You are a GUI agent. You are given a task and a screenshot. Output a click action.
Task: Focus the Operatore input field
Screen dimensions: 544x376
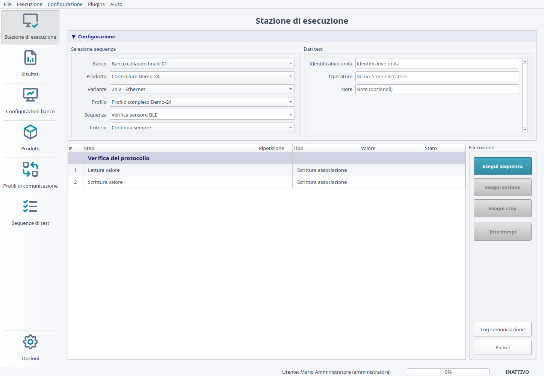(437, 76)
